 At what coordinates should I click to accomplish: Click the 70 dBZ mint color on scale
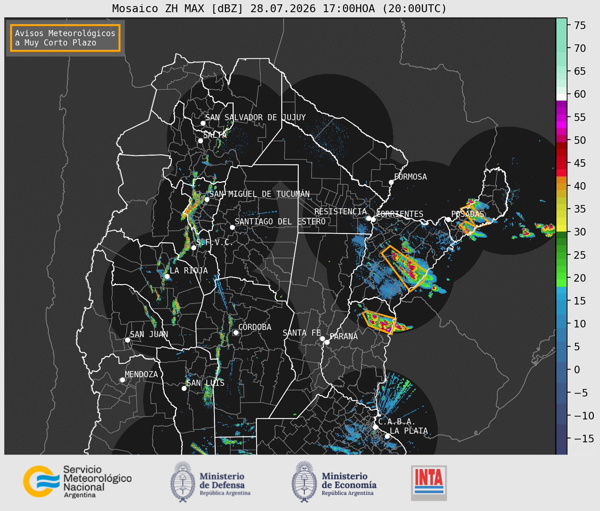561,48
